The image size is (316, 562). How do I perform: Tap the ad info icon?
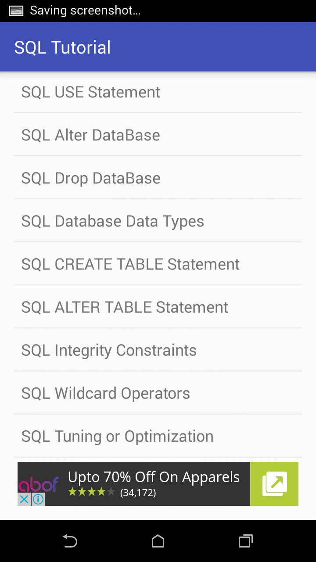point(38,499)
